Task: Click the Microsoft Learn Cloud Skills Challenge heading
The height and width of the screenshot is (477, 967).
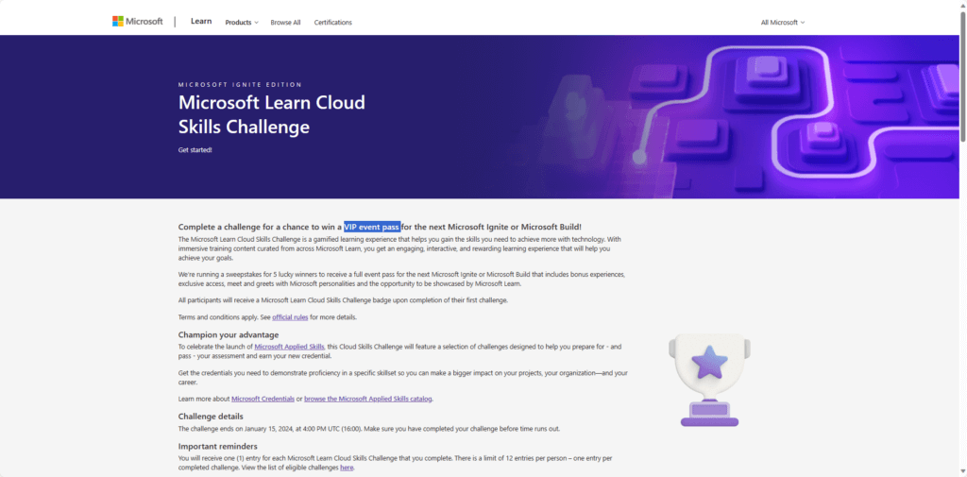Action: coord(271,114)
